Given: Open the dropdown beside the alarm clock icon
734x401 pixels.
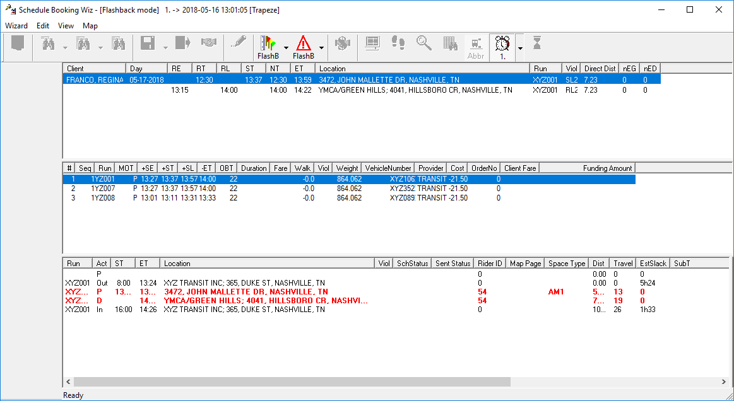Looking at the screenshot, I should pos(519,47).
